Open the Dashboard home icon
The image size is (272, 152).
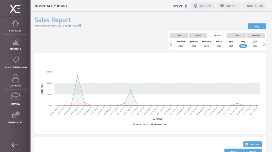point(15,24)
